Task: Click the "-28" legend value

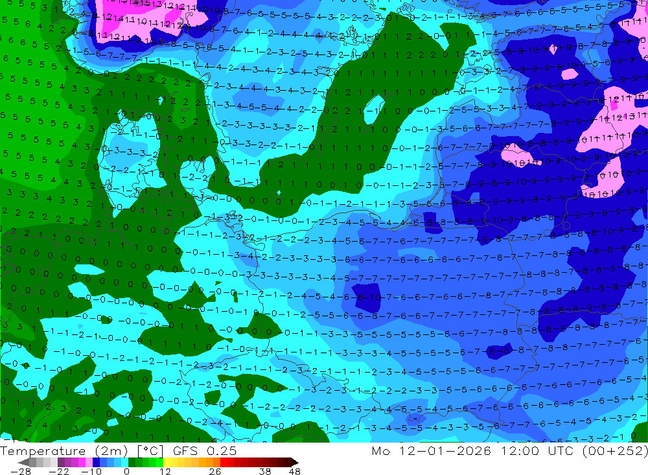Action: pos(20,471)
